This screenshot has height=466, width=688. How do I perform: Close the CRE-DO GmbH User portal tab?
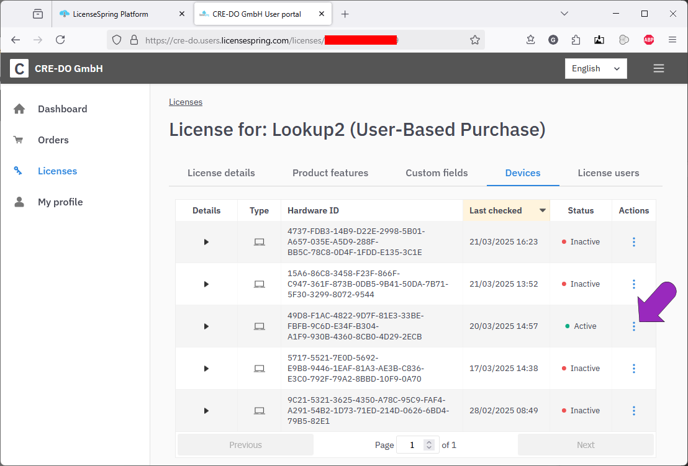pyautogui.click(x=321, y=14)
